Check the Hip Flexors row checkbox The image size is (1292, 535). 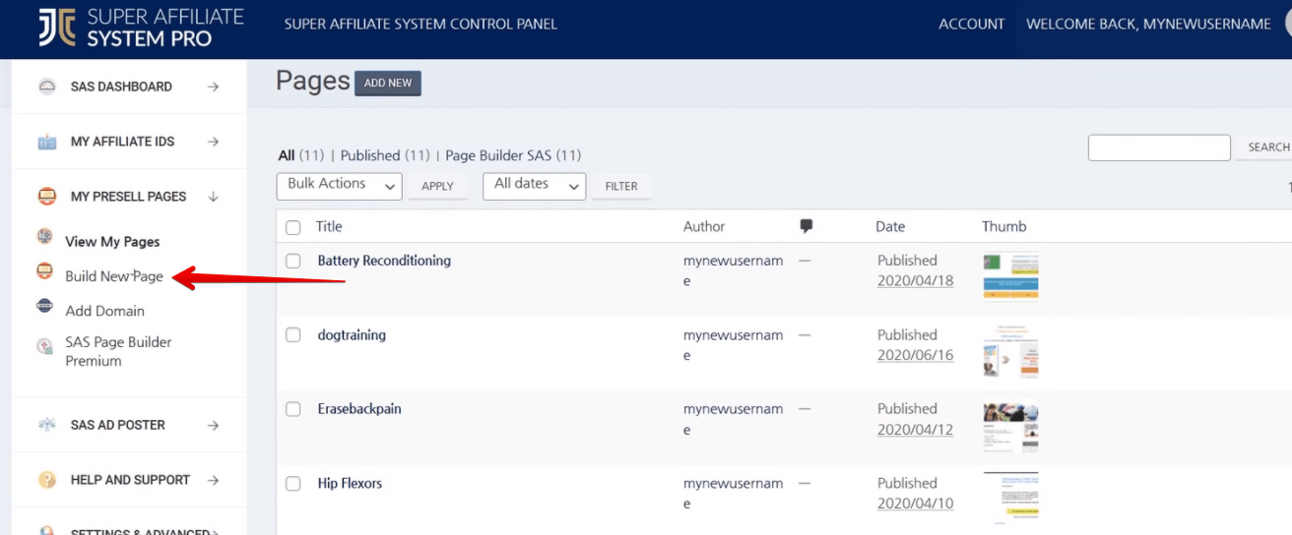[293, 483]
